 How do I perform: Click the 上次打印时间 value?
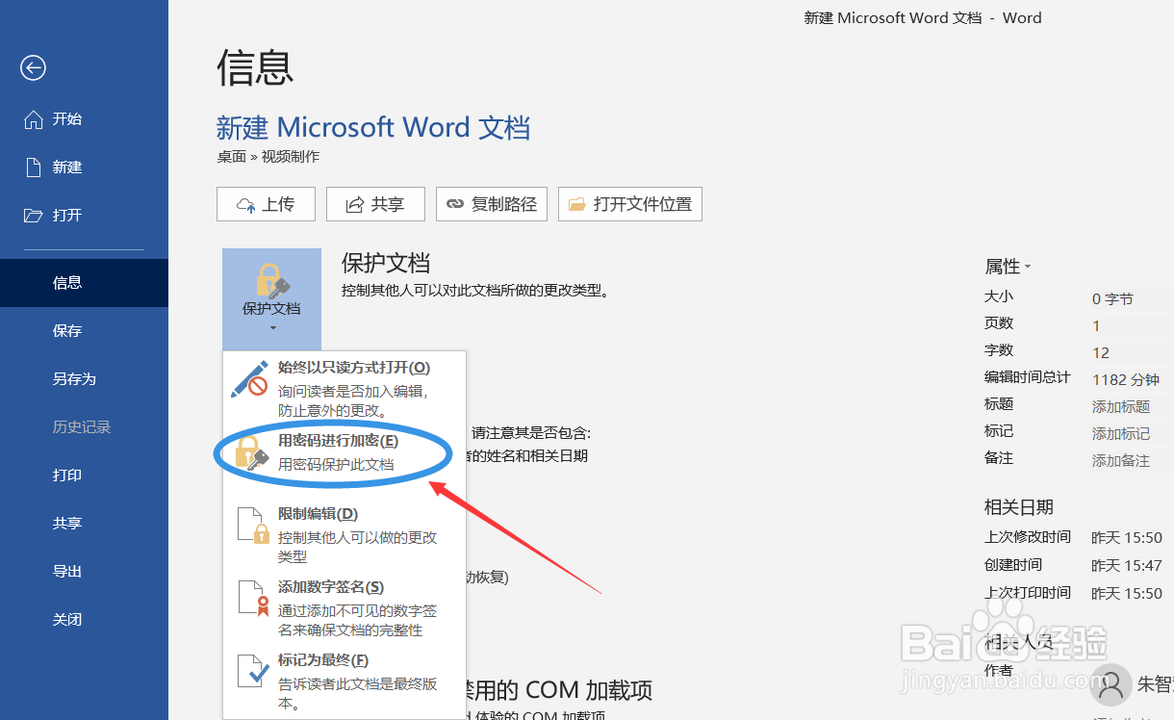[x=1127, y=594]
